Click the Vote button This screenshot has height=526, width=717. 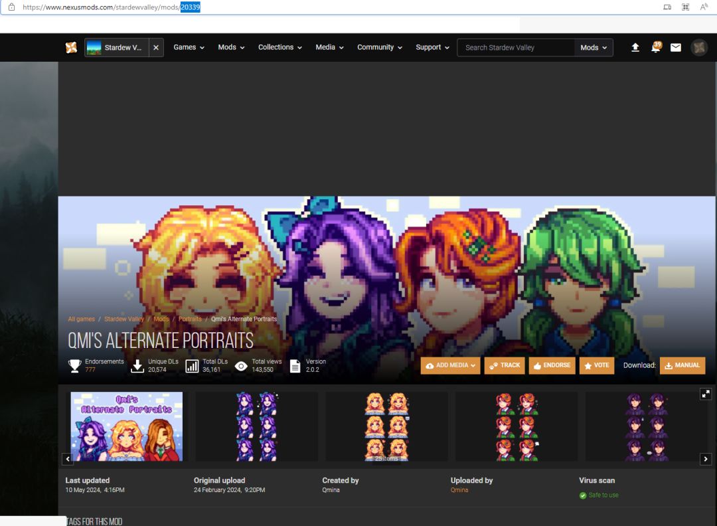pyautogui.click(x=597, y=365)
